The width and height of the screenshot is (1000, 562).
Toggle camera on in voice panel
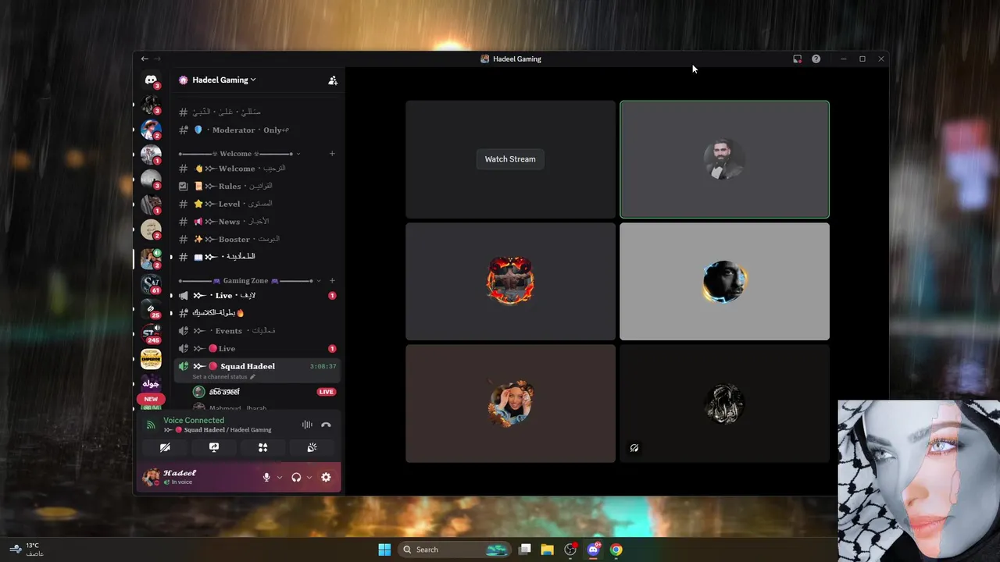coord(165,447)
